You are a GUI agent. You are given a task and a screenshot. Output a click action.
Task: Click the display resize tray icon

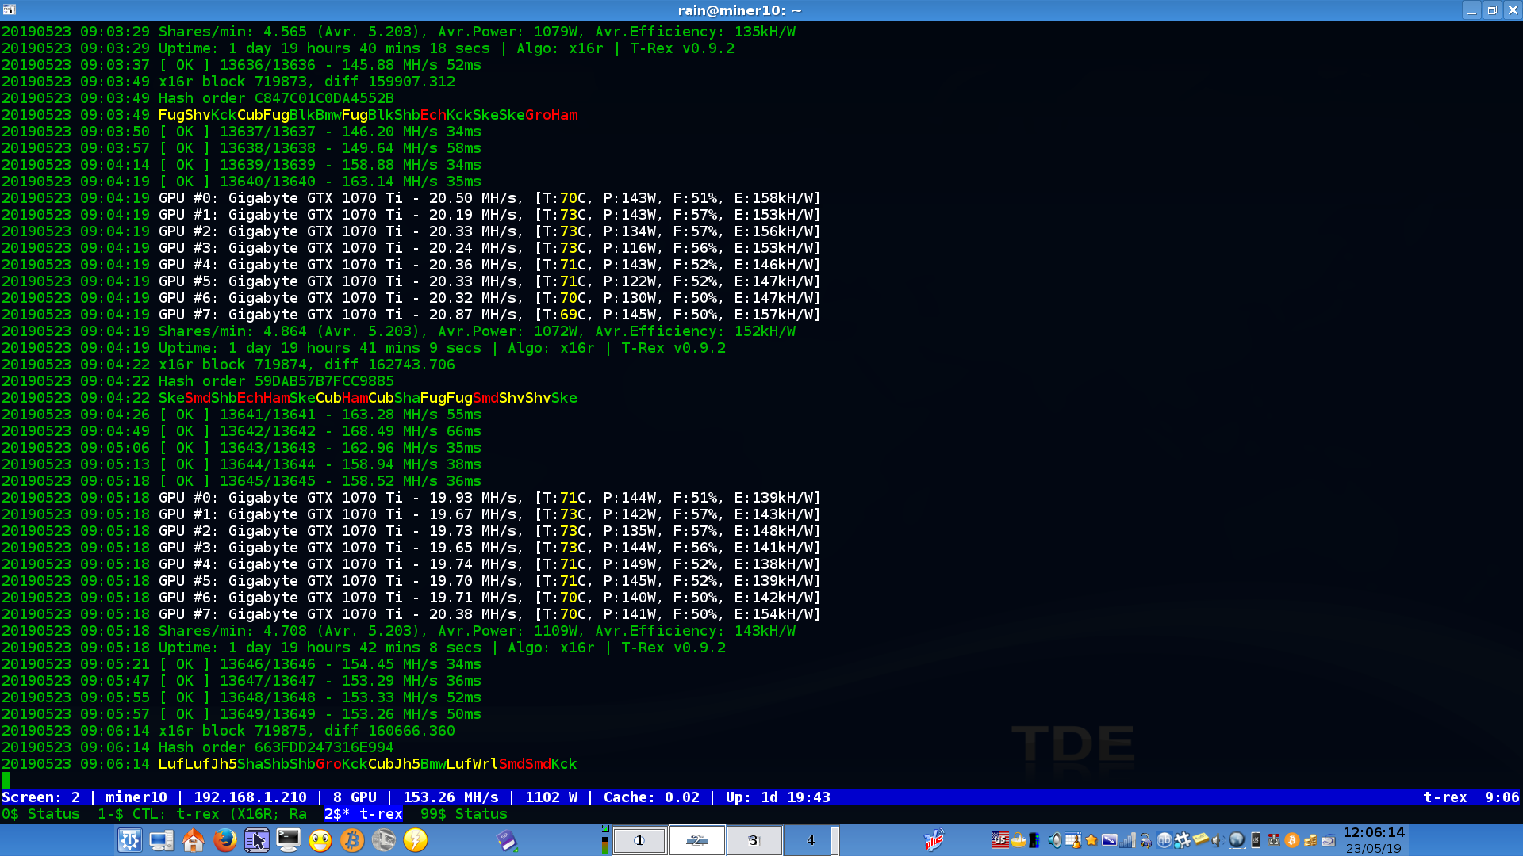[x=1110, y=840]
